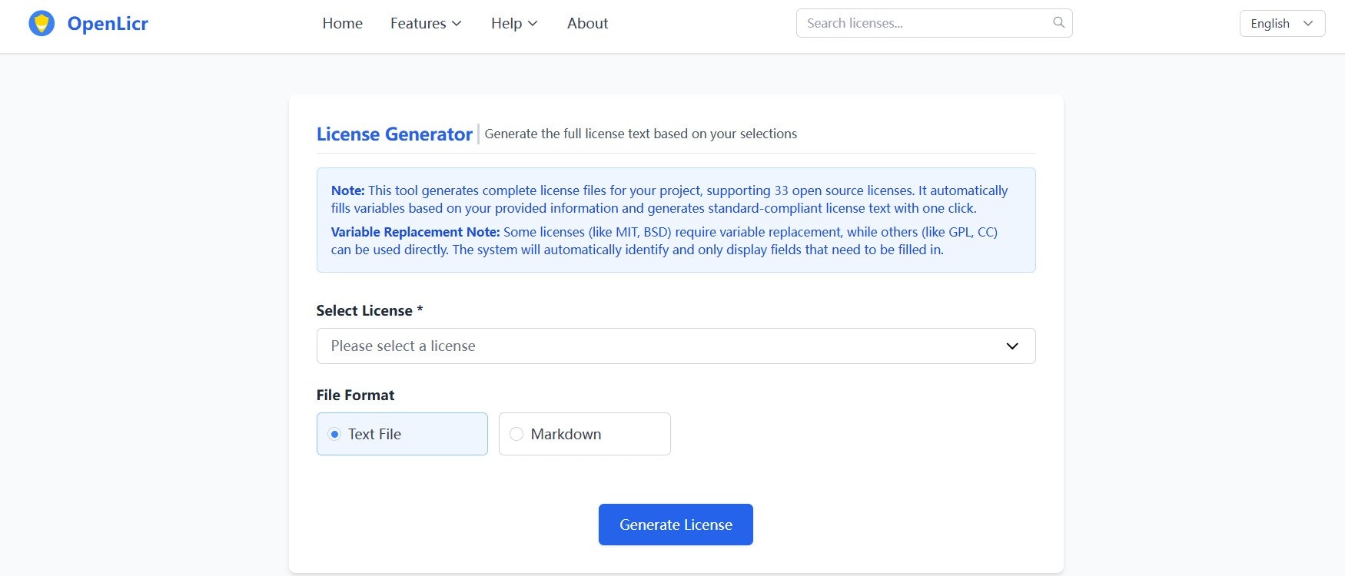Click the language selector chevron icon
Viewport: 1345px width, 576px height.
pos(1308,24)
